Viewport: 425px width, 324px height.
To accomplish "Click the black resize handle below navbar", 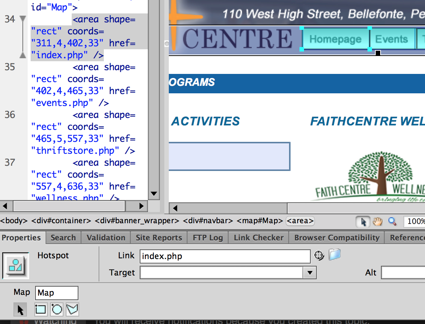I will [x=378, y=53].
